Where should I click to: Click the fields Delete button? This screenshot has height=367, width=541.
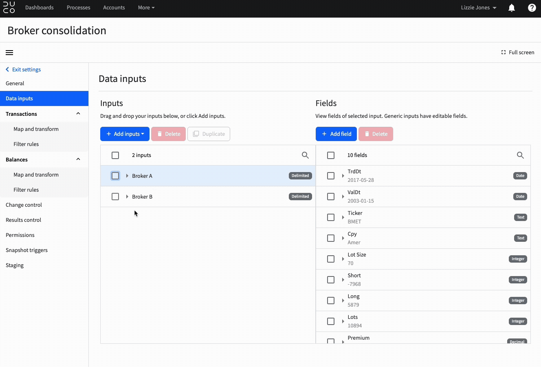376,134
